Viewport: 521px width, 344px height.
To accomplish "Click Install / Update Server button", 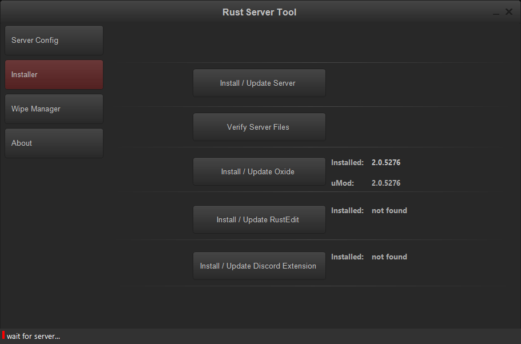I will pos(259,83).
